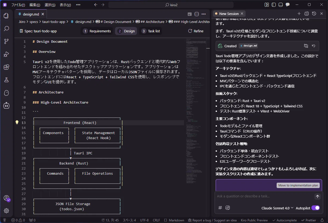The width and height of the screenshot is (328, 223).
Task: Click the lightbulb code action on line 13
Action: pos(17,122)
